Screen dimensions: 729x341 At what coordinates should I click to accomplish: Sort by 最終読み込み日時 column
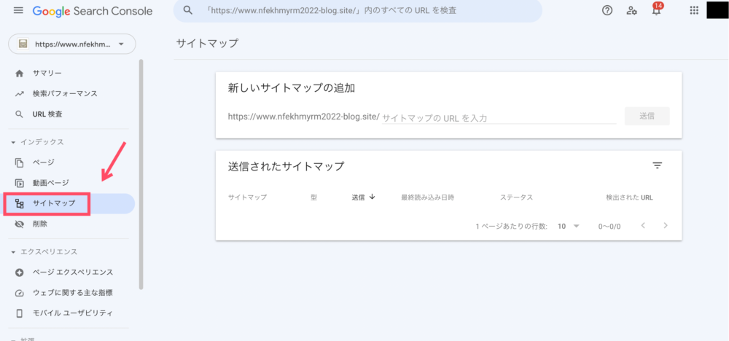(428, 197)
